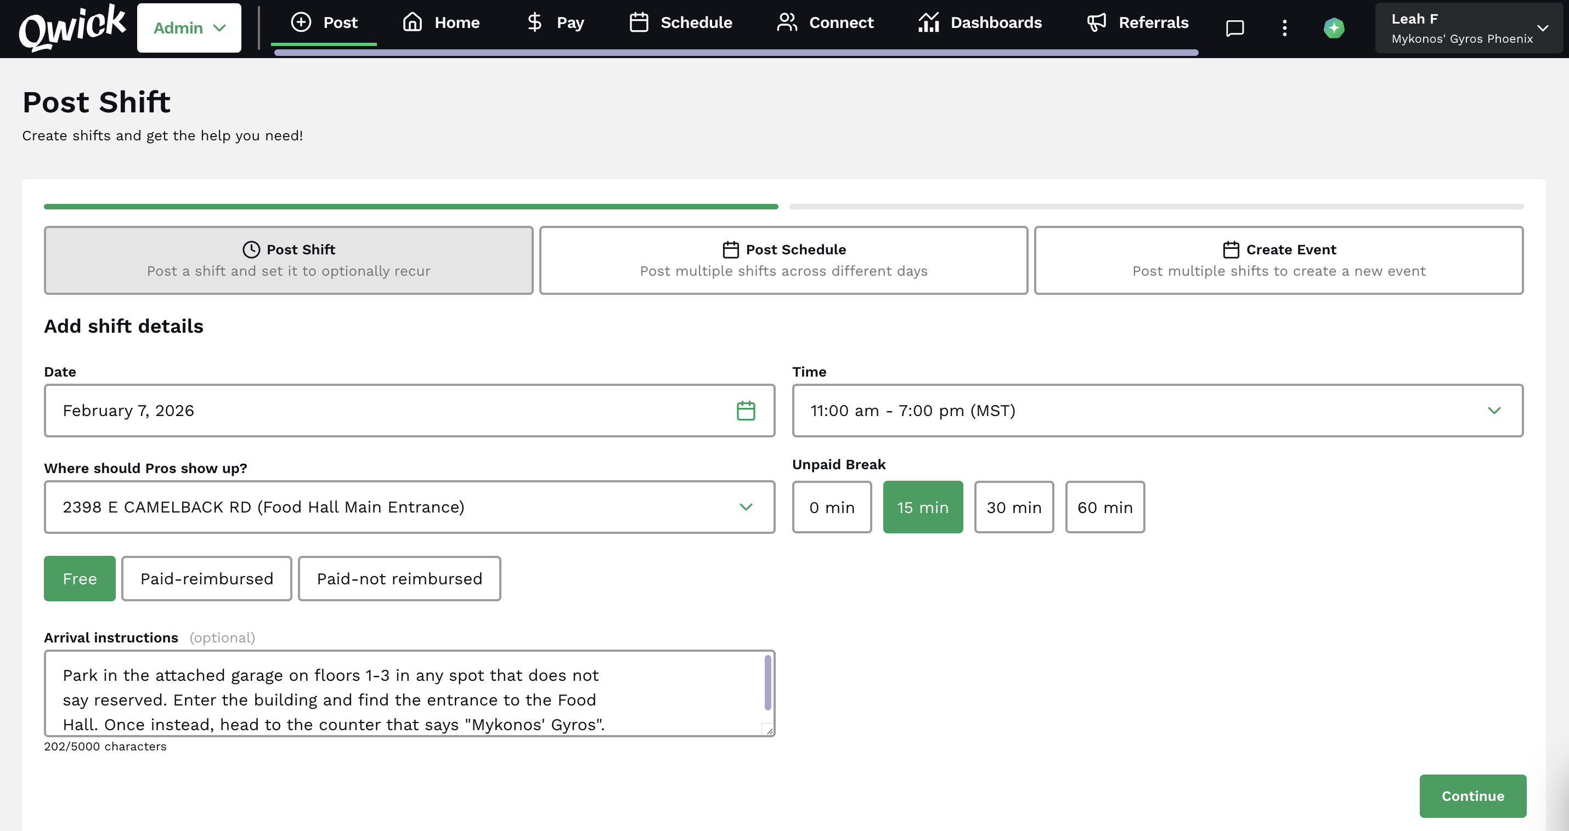Click the Dashboards chart icon

pos(928,22)
